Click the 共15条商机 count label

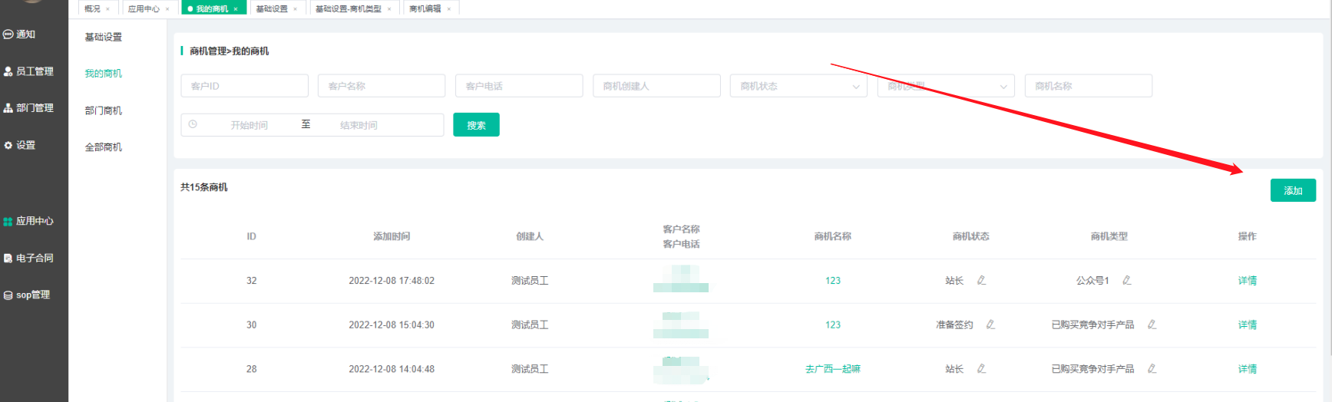[x=204, y=187]
